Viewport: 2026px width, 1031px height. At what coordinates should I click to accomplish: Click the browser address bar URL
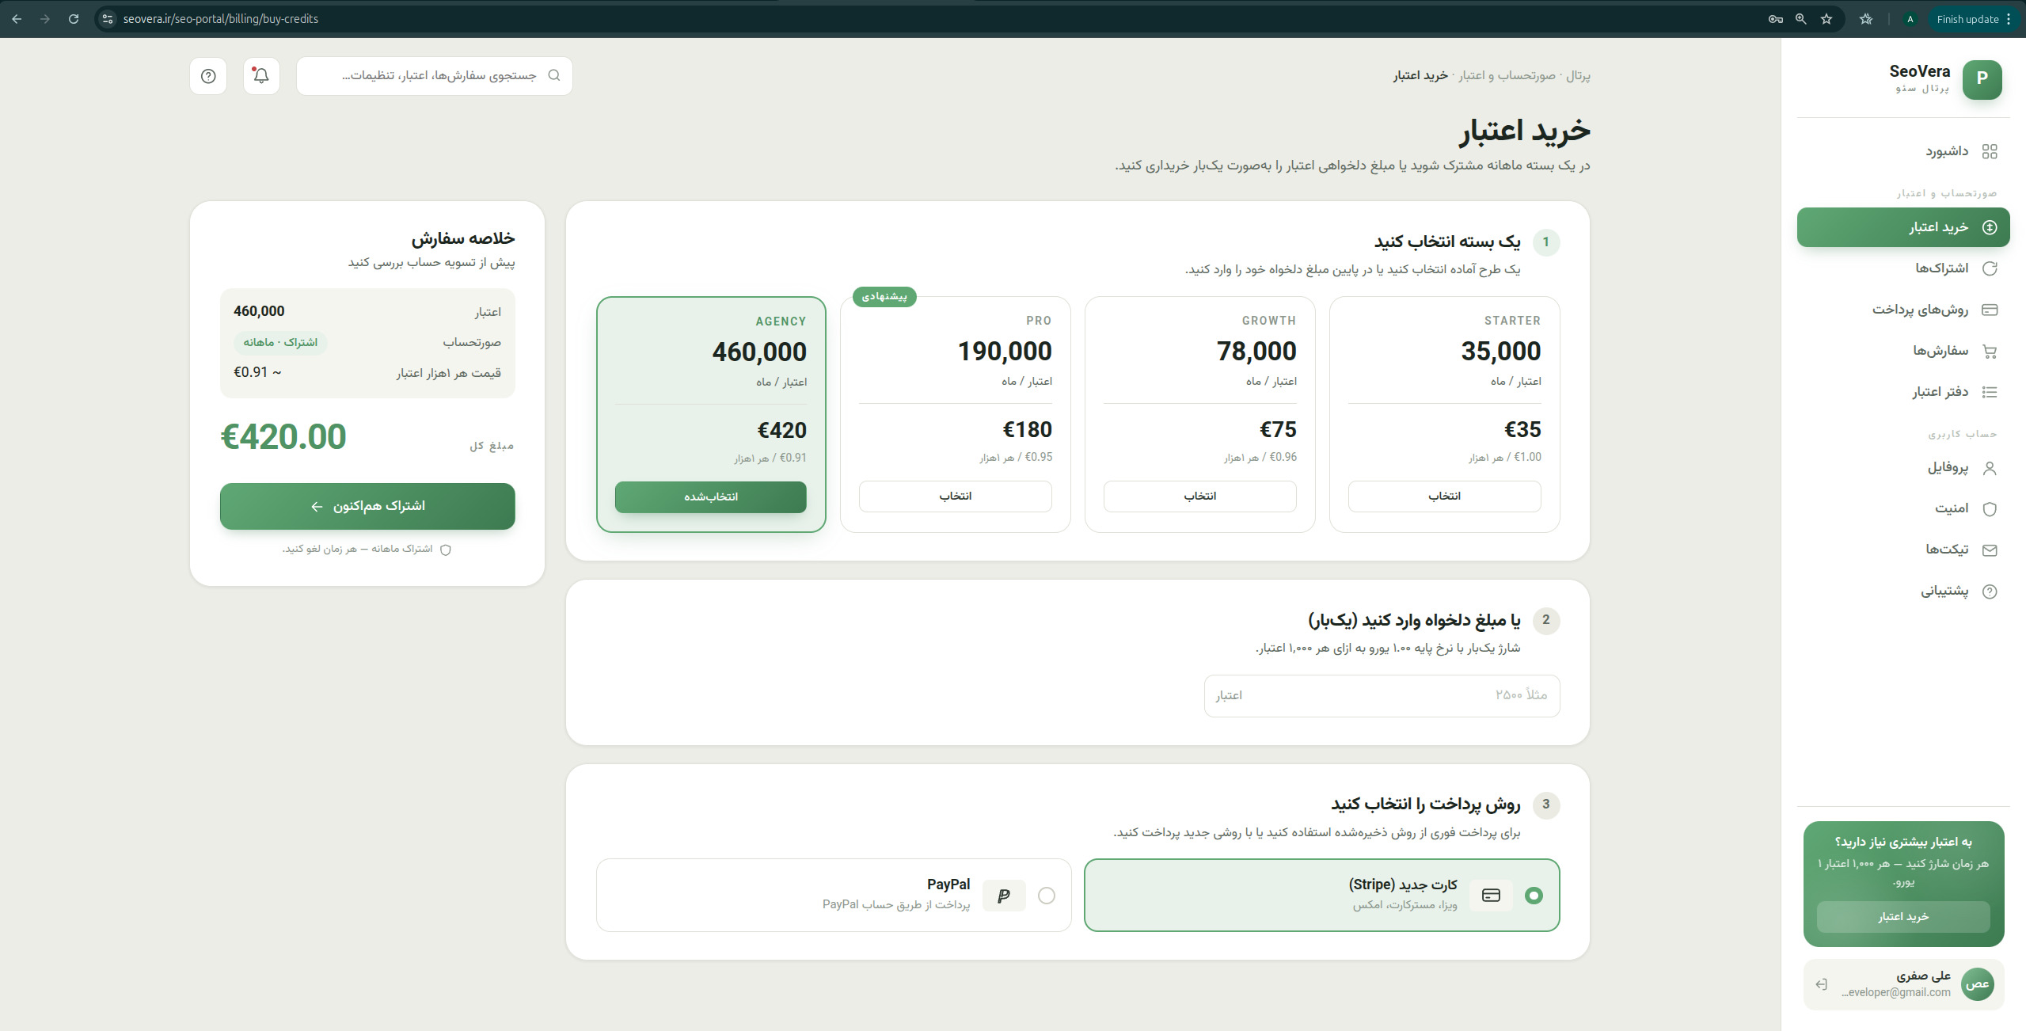click(221, 19)
